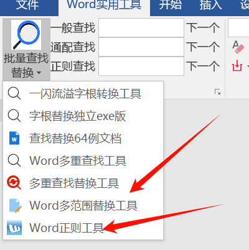249x250 pixels.
Task: Launch Word多范围替换工具 from the menu
Action: tap(83, 205)
